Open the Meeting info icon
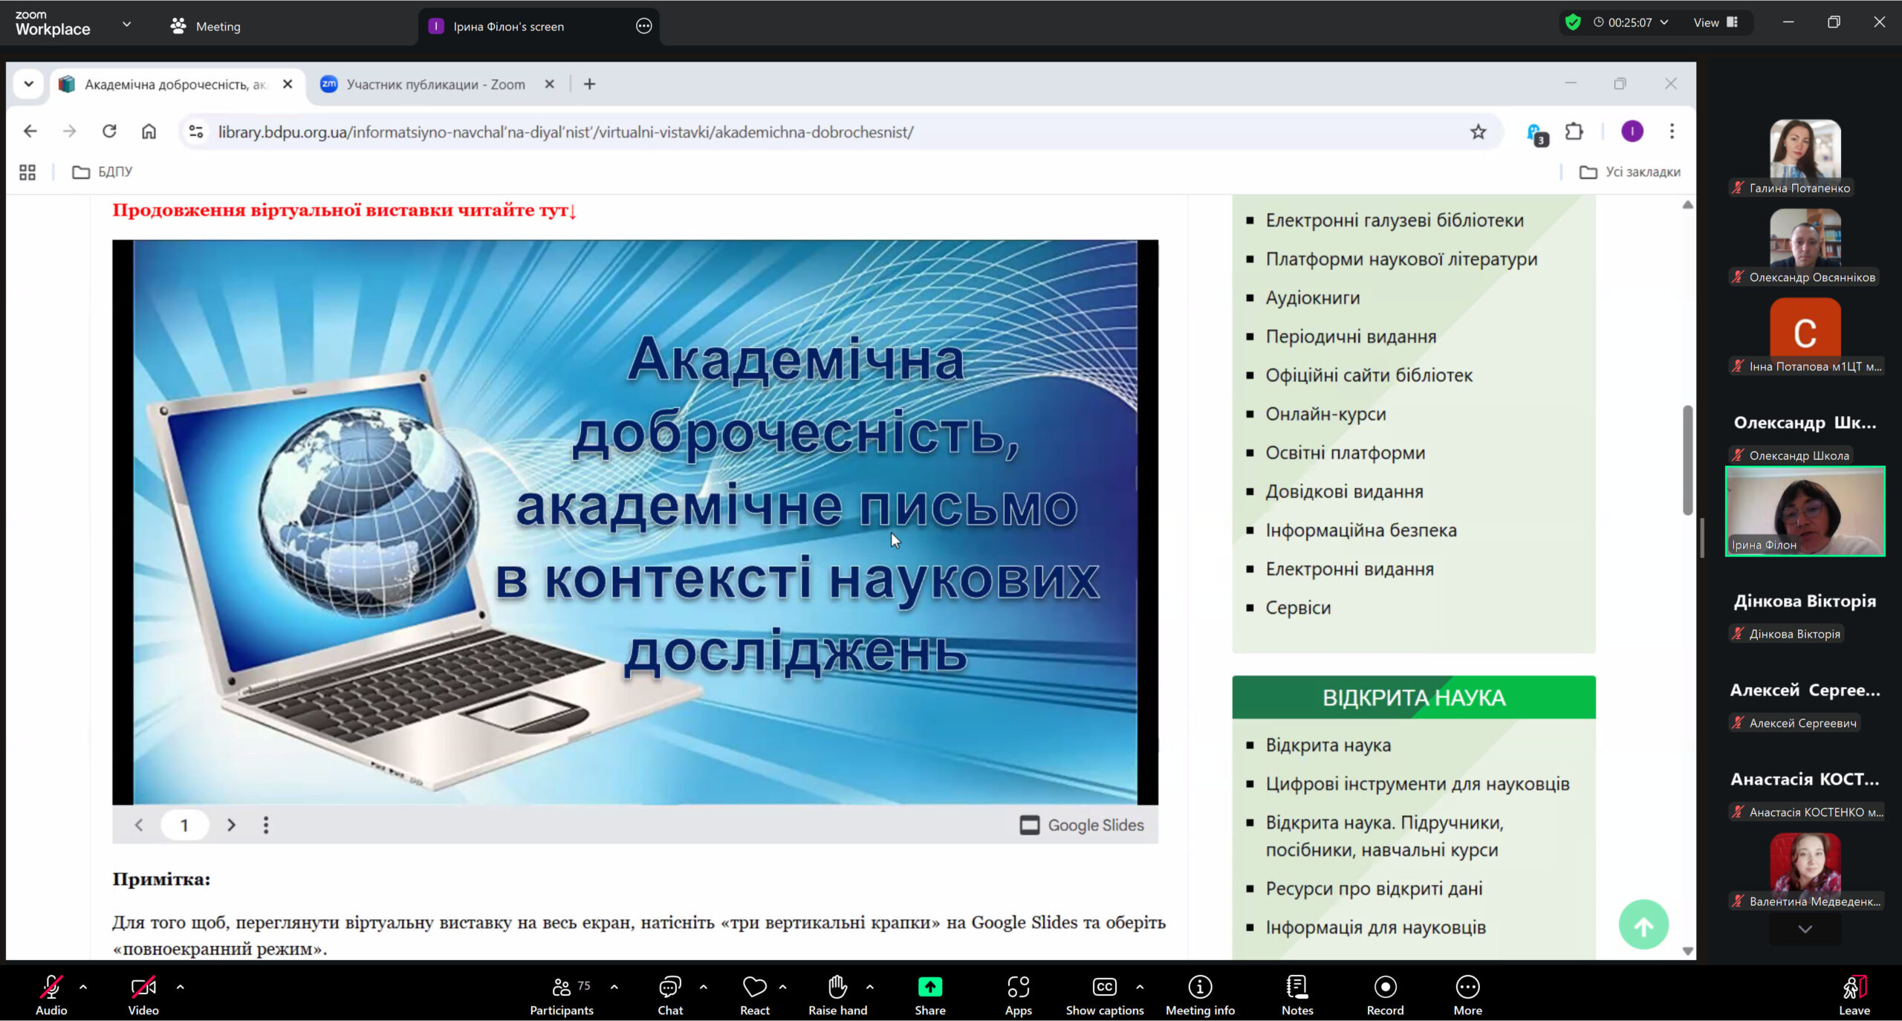Image resolution: width=1902 pixels, height=1021 pixels. (1199, 994)
